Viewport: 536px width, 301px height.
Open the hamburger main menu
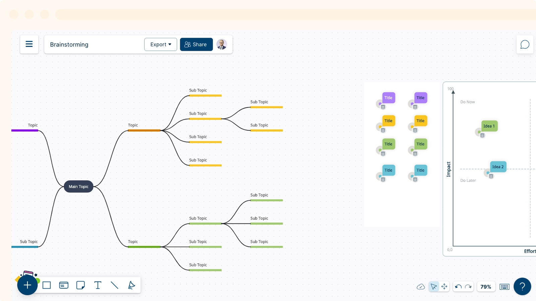coord(29,44)
